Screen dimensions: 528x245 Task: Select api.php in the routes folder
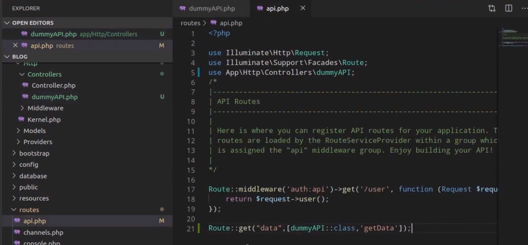coord(86,221)
